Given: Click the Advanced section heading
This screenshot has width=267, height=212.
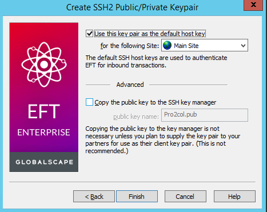Looking at the screenshot, I should coord(130,85).
